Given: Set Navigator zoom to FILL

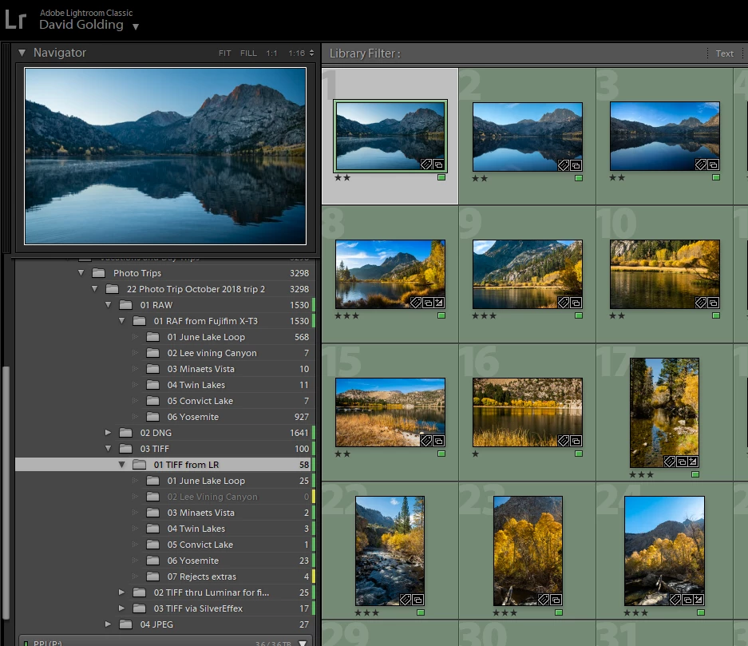Looking at the screenshot, I should (x=248, y=54).
